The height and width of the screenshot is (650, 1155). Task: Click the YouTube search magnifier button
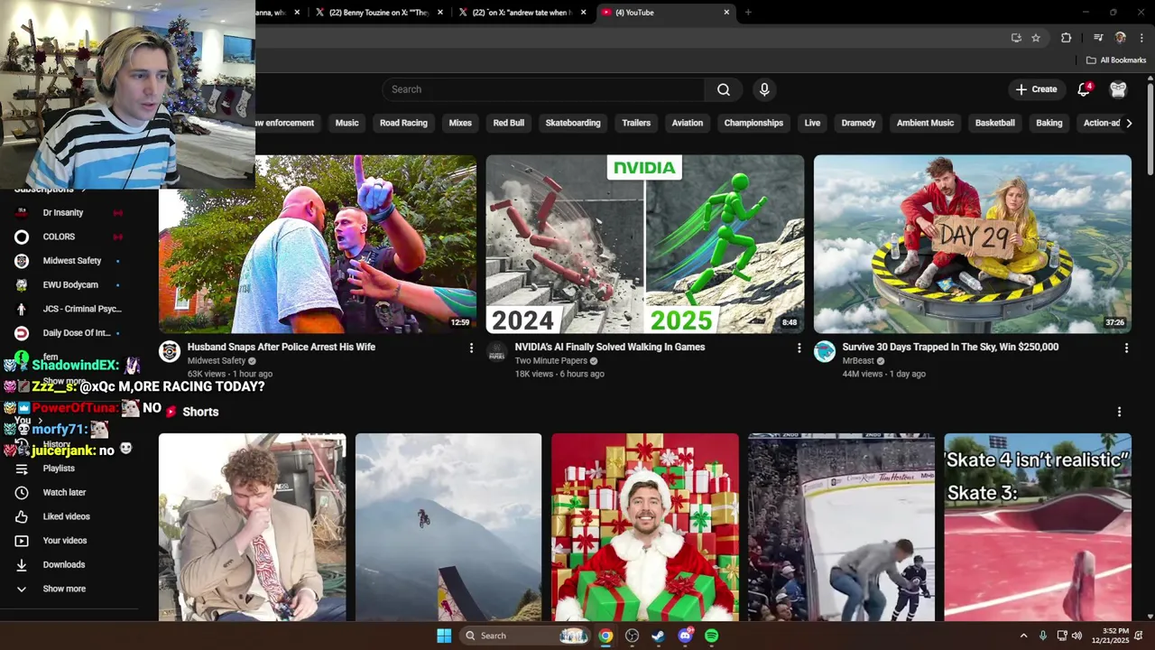724,89
